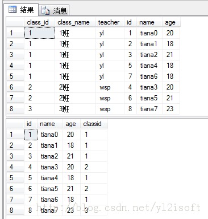Click the messages document icon on second tab
208x219 pixels.
(x=45, y=10)
